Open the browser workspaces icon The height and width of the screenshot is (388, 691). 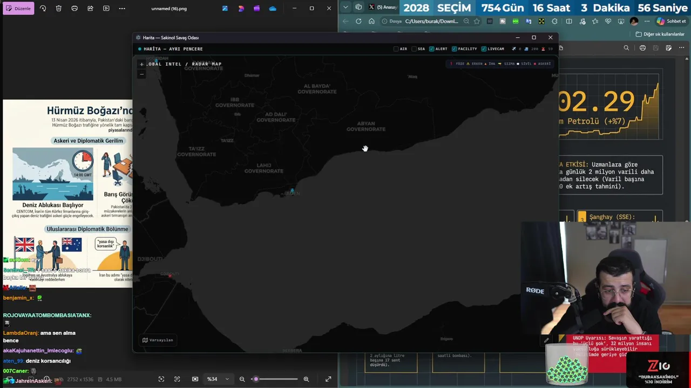(x=358, y=8)
